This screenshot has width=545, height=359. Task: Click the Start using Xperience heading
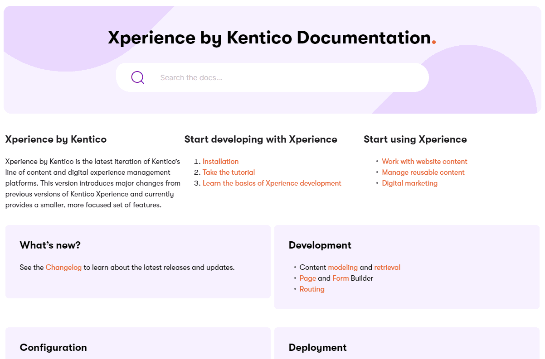click(x=415, y=139)
